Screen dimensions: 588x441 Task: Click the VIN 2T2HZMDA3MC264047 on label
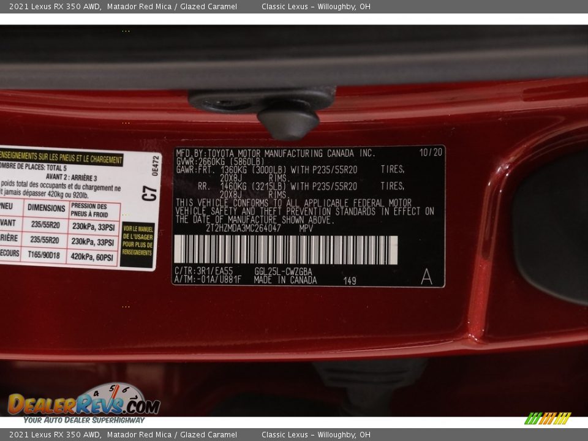click(243, 228)
